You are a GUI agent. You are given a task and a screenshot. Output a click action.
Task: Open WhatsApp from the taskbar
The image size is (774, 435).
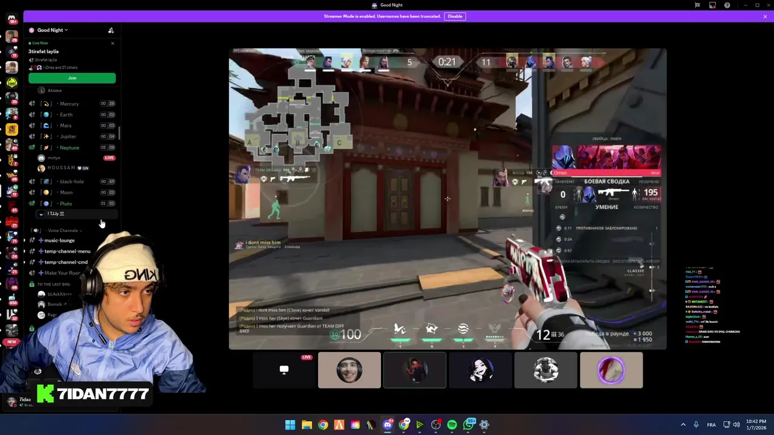(x=469, y=425)
